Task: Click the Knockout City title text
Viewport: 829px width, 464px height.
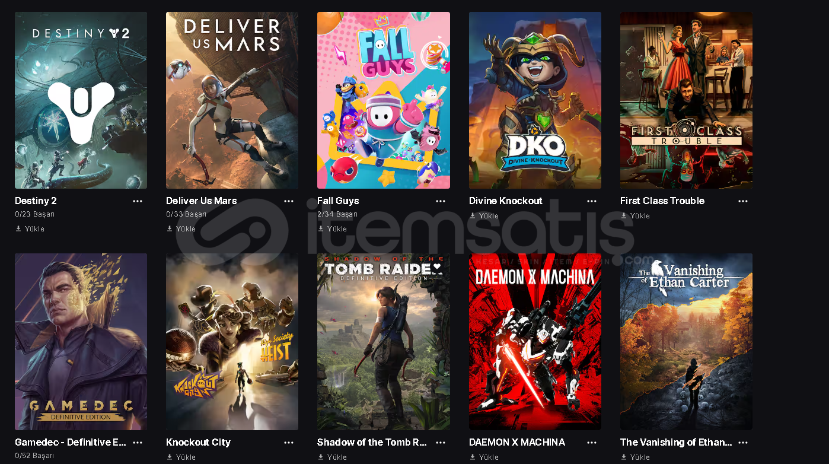Action: [198, 443]
